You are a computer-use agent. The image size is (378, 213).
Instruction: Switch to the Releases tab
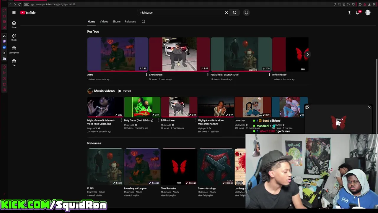[130, 22]
